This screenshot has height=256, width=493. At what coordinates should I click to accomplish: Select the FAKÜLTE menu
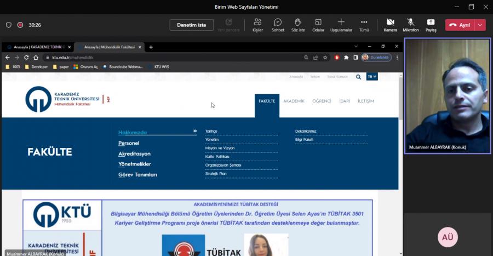(x=267, y=101)
